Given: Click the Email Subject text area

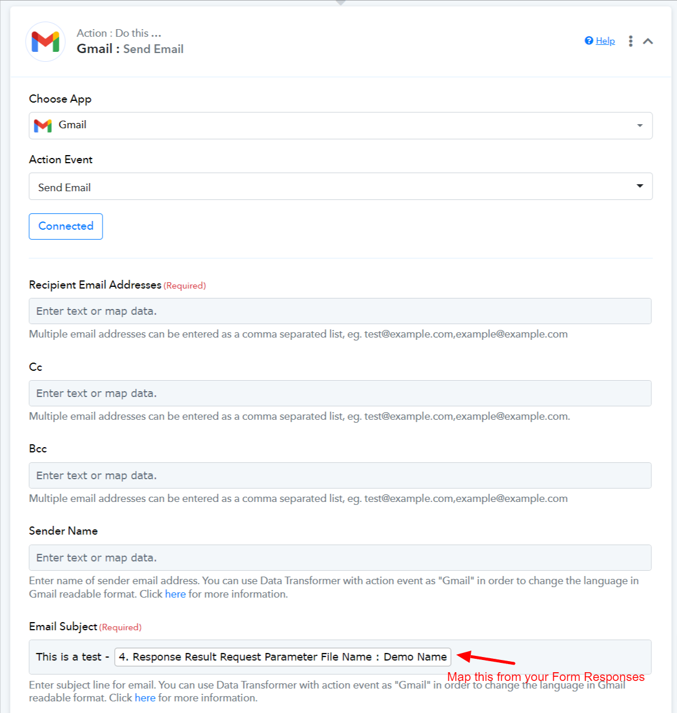Looking at the screenshot, I should point(340,657).
